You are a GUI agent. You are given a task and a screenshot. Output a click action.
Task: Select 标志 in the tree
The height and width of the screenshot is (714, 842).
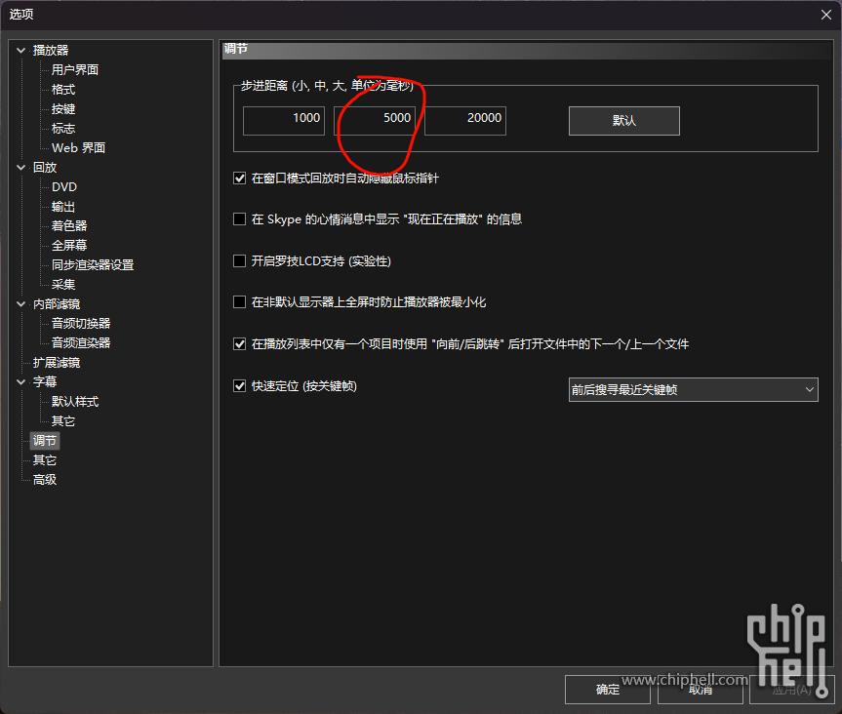pyautogui.click(x=63, y=129)
